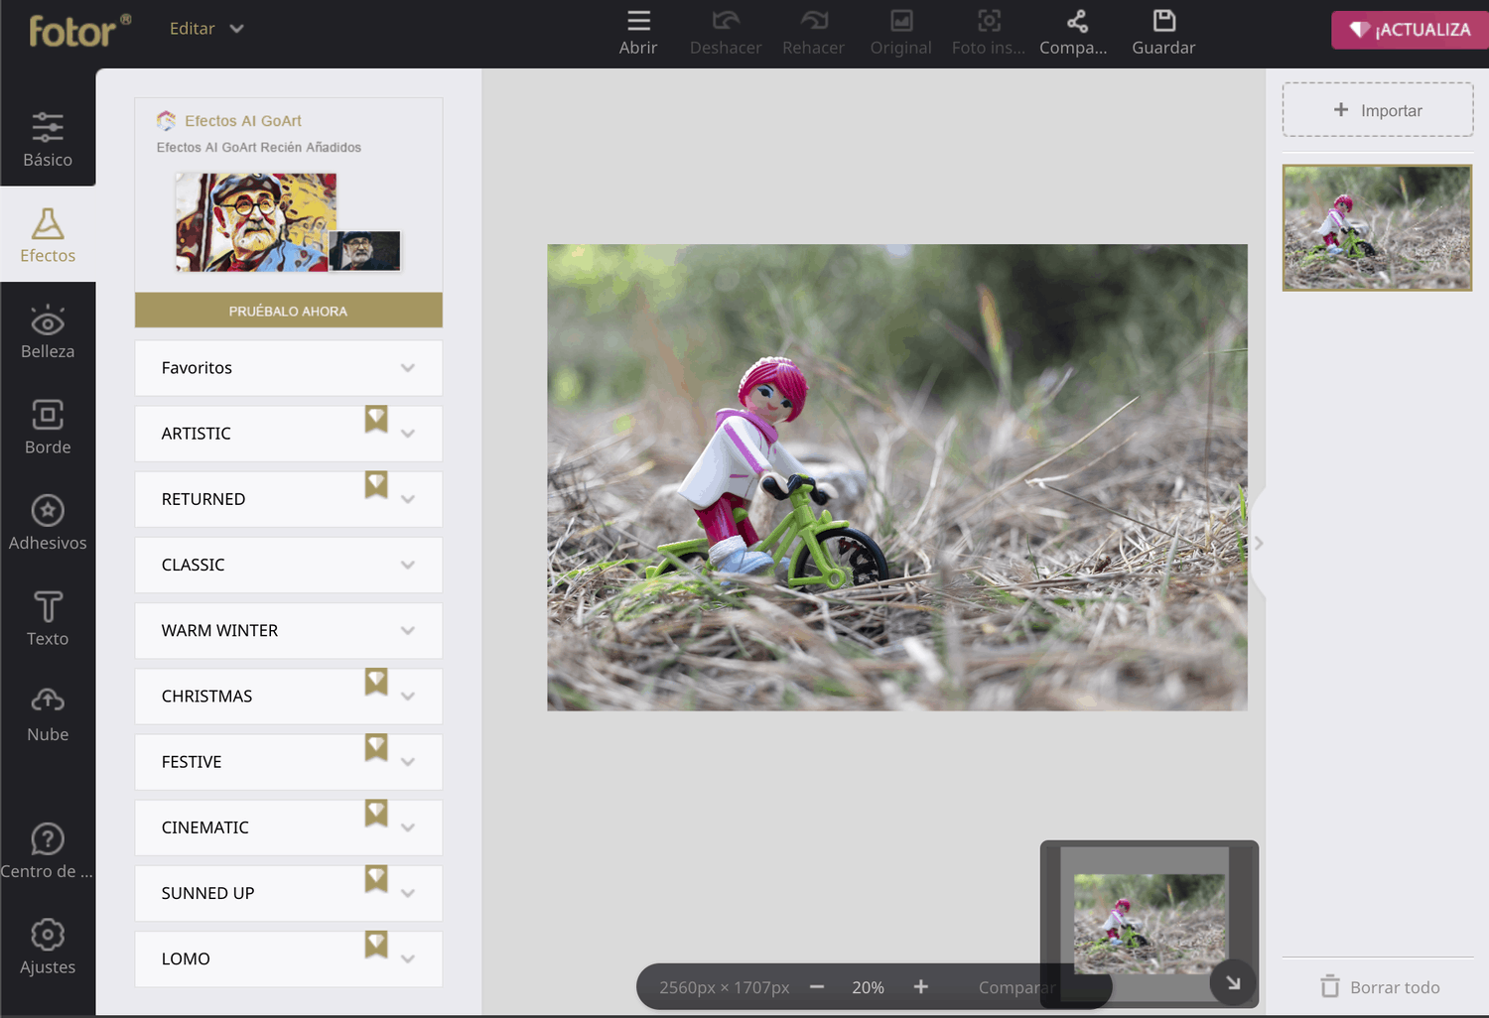Select the Efectos flask icon
1489x1018 pixels.
tap(48, 224)
